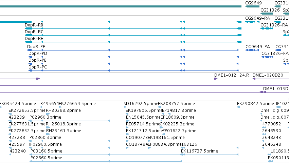Open the EK277631.5prime label

pyautogui.click(x=27, y=124)
